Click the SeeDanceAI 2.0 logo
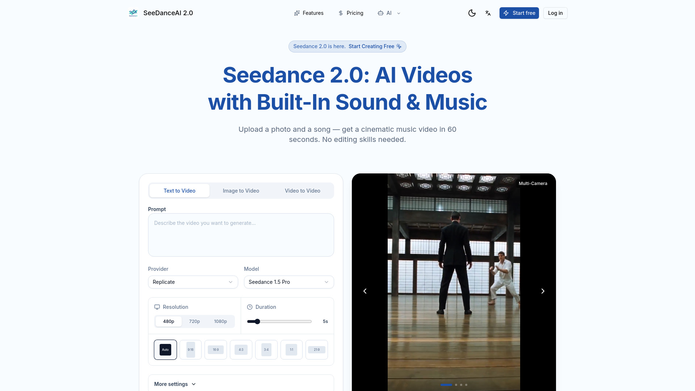This screenshot has height=391, width=695. [161, 13]
